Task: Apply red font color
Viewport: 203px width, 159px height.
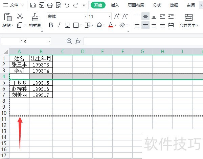Action: pos(111,25)
